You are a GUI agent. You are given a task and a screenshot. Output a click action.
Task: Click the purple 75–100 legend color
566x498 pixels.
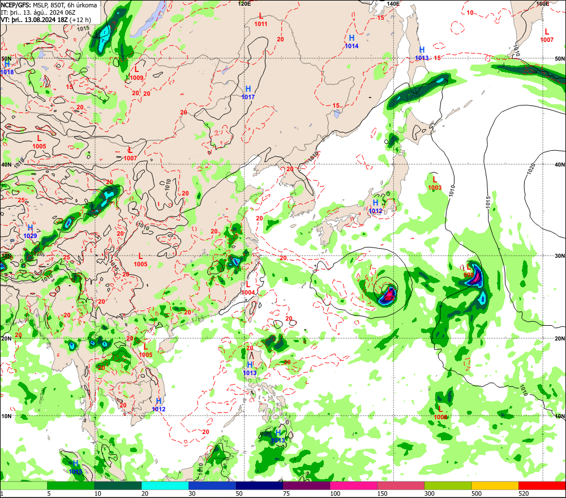tap(306, 486)
